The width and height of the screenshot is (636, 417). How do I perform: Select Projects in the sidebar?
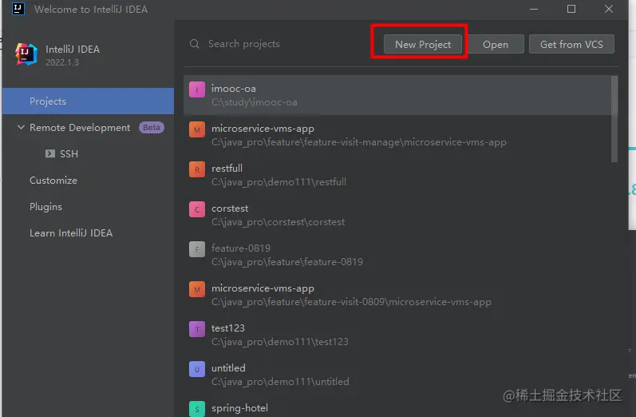click(88, 101)
